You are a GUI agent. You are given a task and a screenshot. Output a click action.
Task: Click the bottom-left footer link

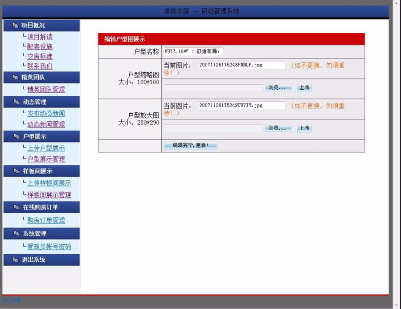12,299
